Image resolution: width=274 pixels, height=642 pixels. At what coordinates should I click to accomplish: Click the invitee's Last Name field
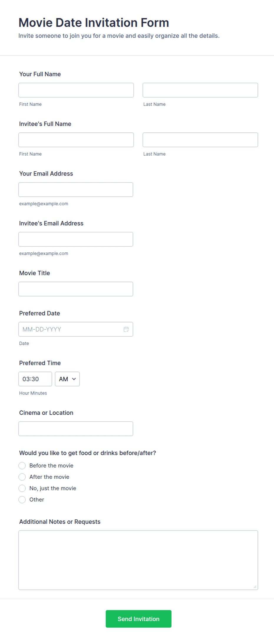pyautogui.click(x=200, y=140)
